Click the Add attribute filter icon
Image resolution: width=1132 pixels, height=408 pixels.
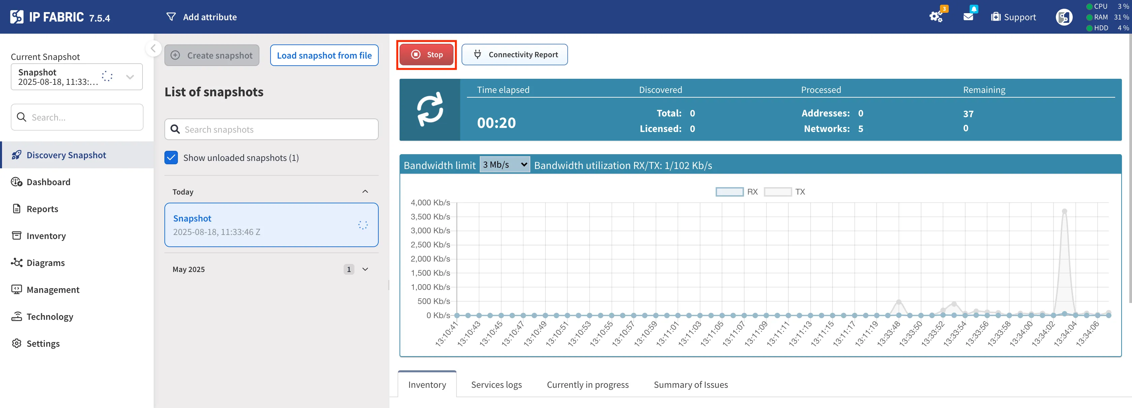[171, 17]
